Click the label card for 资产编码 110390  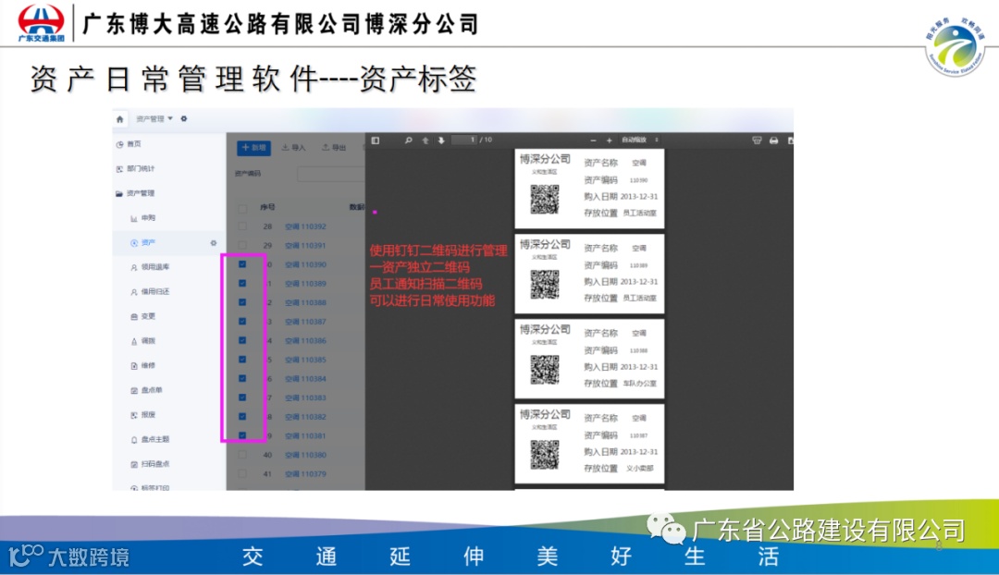589,189
